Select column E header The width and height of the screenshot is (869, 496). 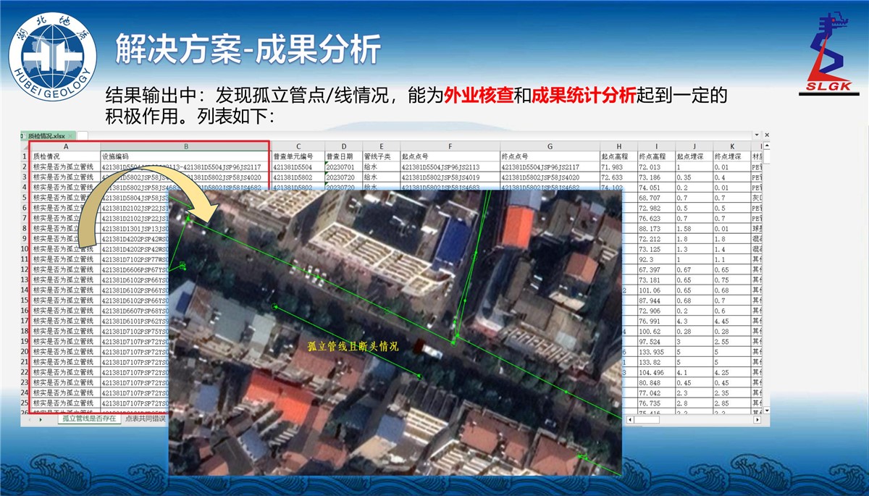pos(381,146)
